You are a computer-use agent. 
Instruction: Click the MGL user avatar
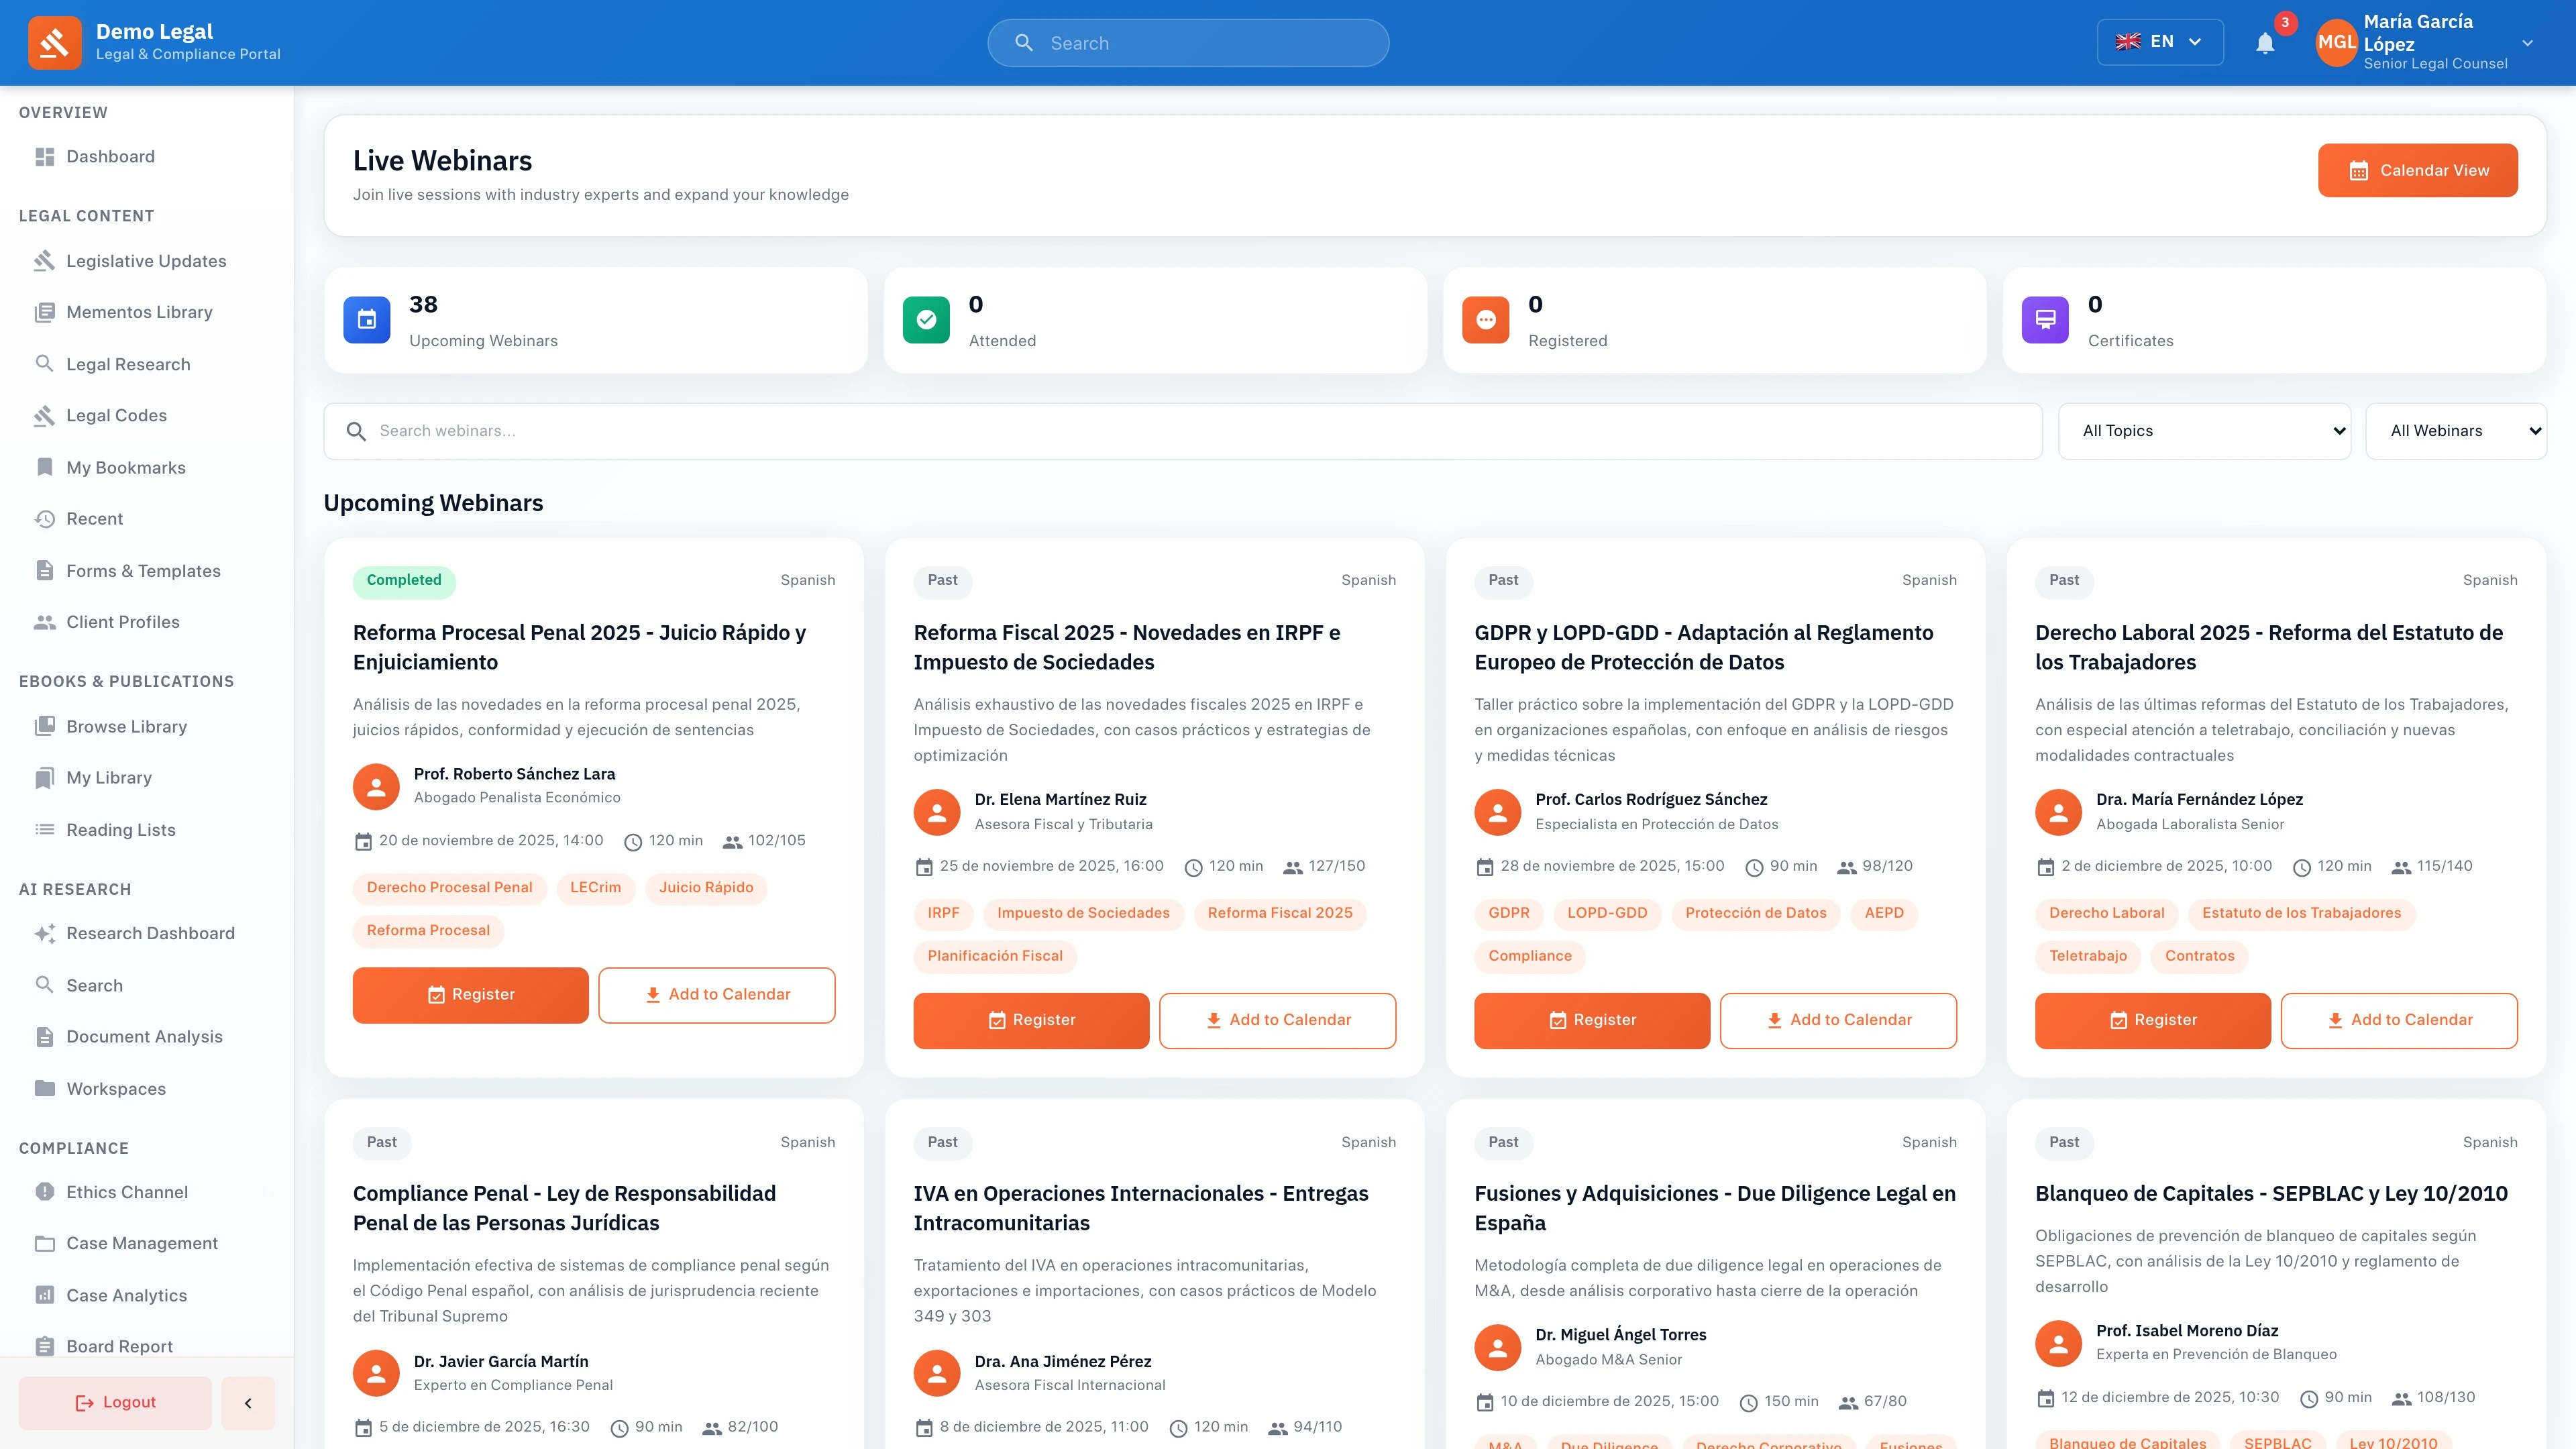pyautogui.click(x=2336, y=43)
